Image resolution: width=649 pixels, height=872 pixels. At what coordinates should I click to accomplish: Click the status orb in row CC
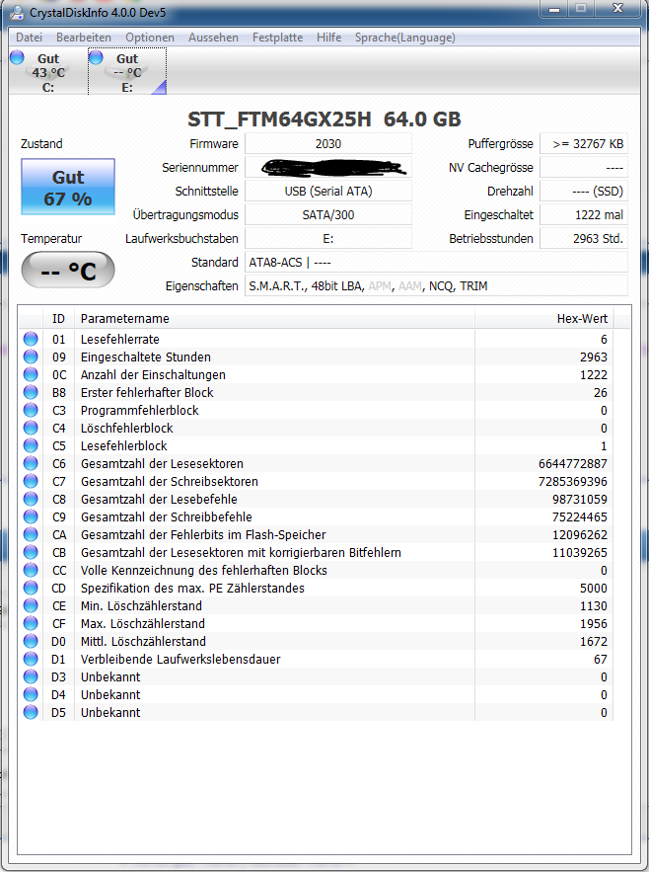(31, 570)
